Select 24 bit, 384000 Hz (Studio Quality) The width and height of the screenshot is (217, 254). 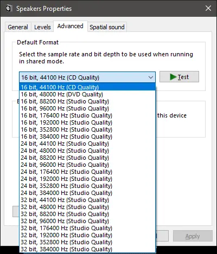(x=87, y=193)
